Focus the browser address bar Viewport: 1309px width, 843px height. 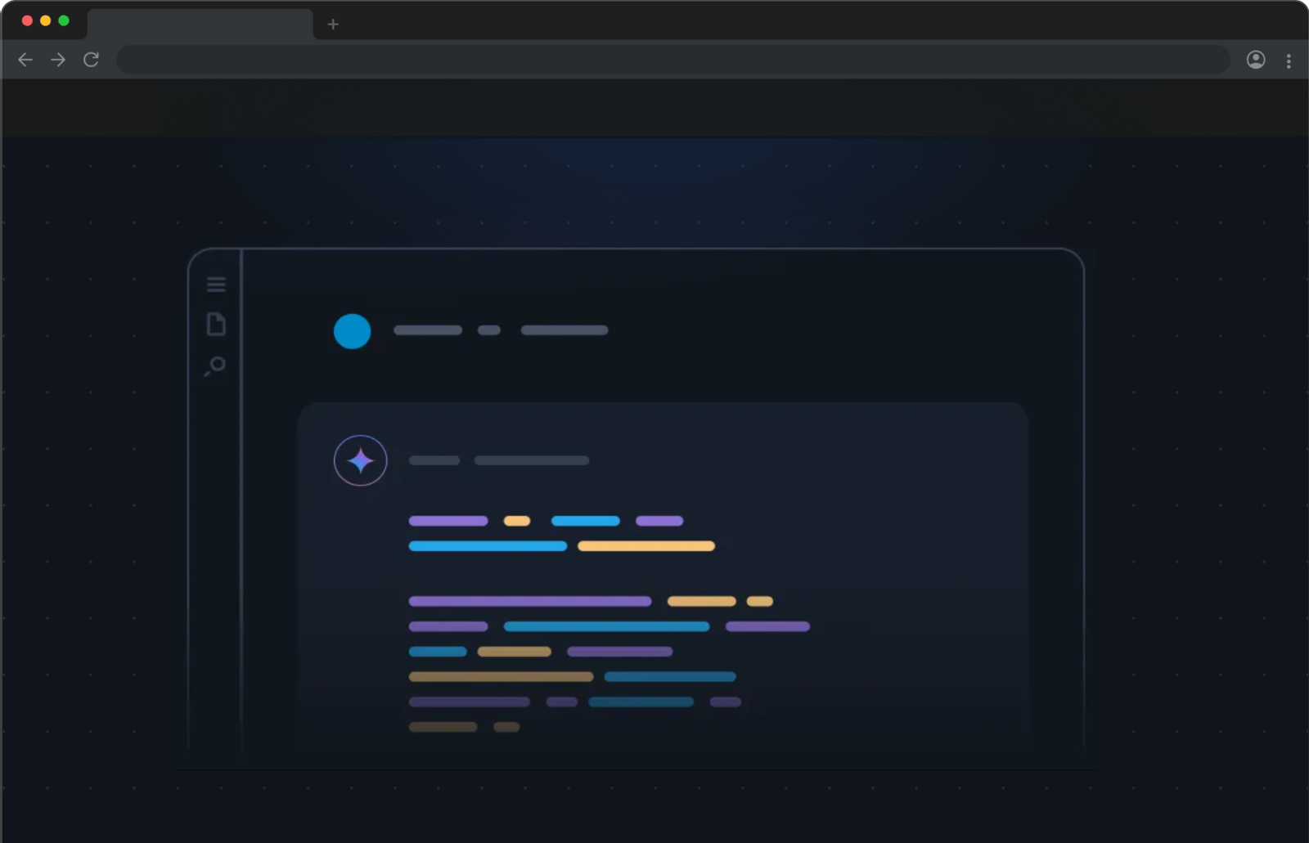(x=672, y=60)
